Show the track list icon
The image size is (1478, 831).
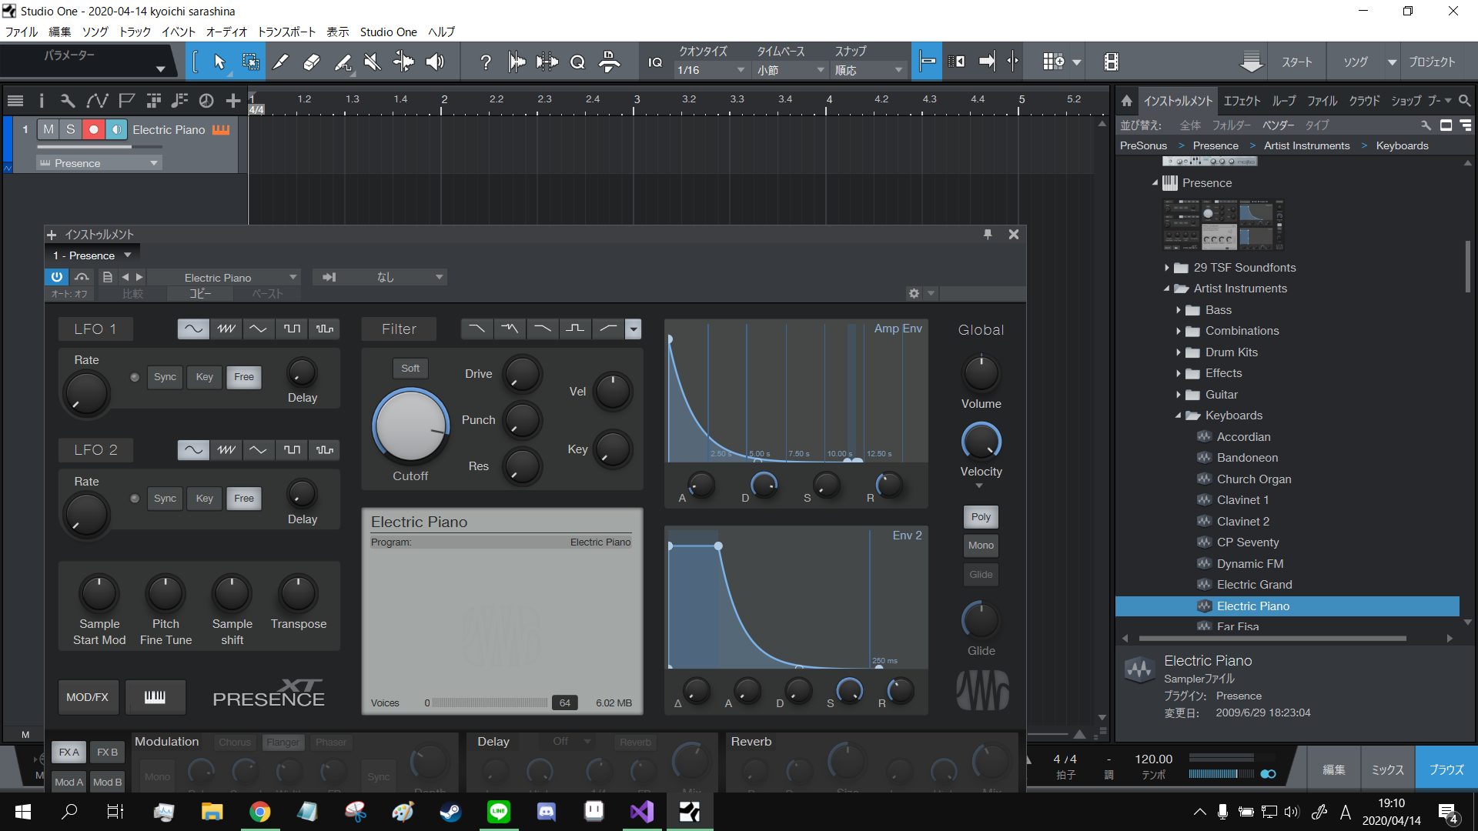click(15, 101)
